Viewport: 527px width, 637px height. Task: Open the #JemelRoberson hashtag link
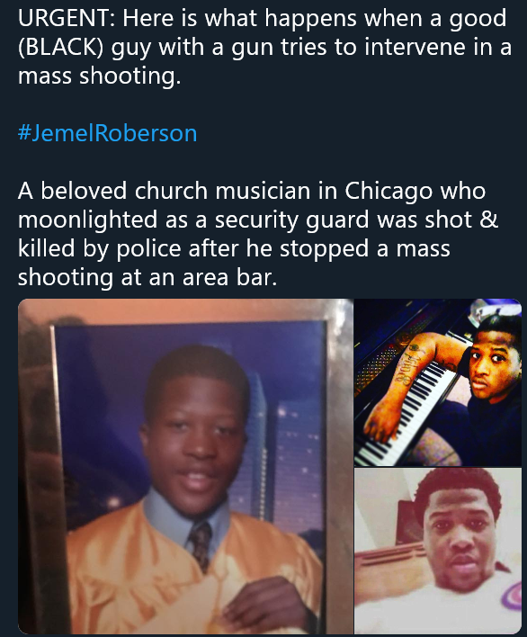[x=108, y=133]
